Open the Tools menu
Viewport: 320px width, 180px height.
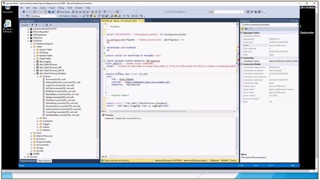[70, 8]
